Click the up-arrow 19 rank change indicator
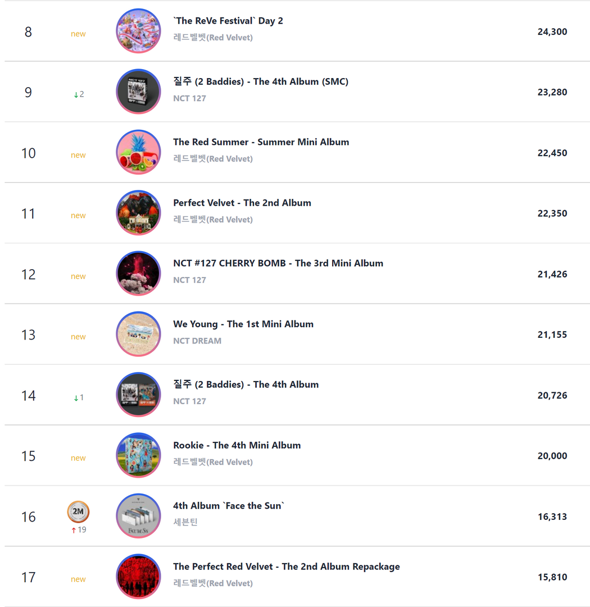590x607 pixels. pyautogui.click(x=79, y=529)
